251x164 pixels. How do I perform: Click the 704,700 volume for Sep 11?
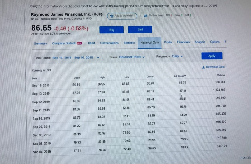pos(221,106)
